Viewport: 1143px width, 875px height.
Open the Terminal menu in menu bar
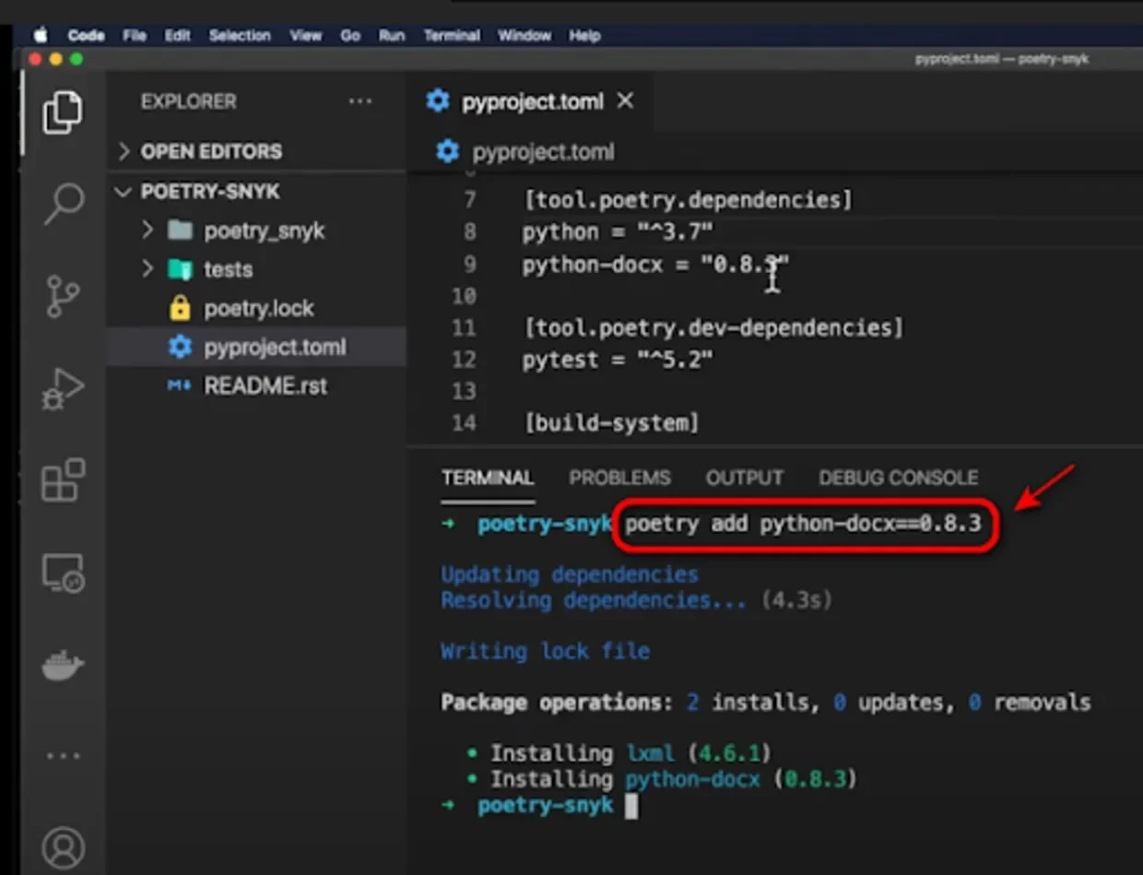tap(452, 35)
